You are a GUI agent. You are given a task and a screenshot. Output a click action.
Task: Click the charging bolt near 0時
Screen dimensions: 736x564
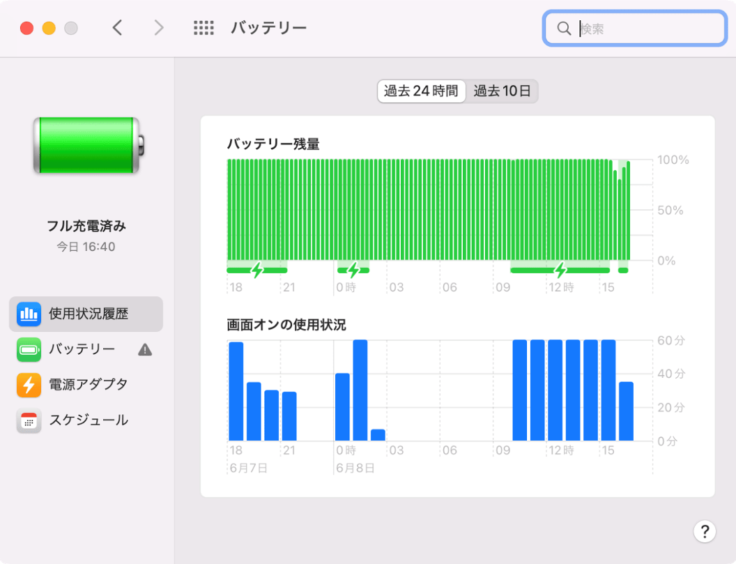(354, 270)
